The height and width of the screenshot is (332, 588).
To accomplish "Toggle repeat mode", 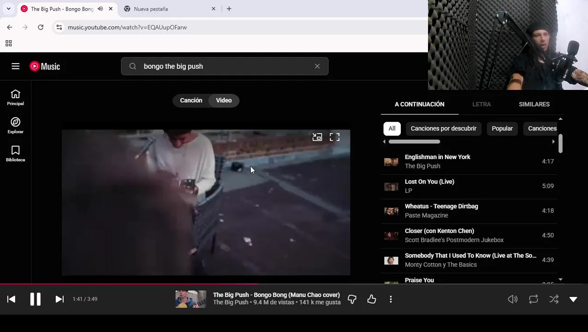I will click(x=534, y=299).
